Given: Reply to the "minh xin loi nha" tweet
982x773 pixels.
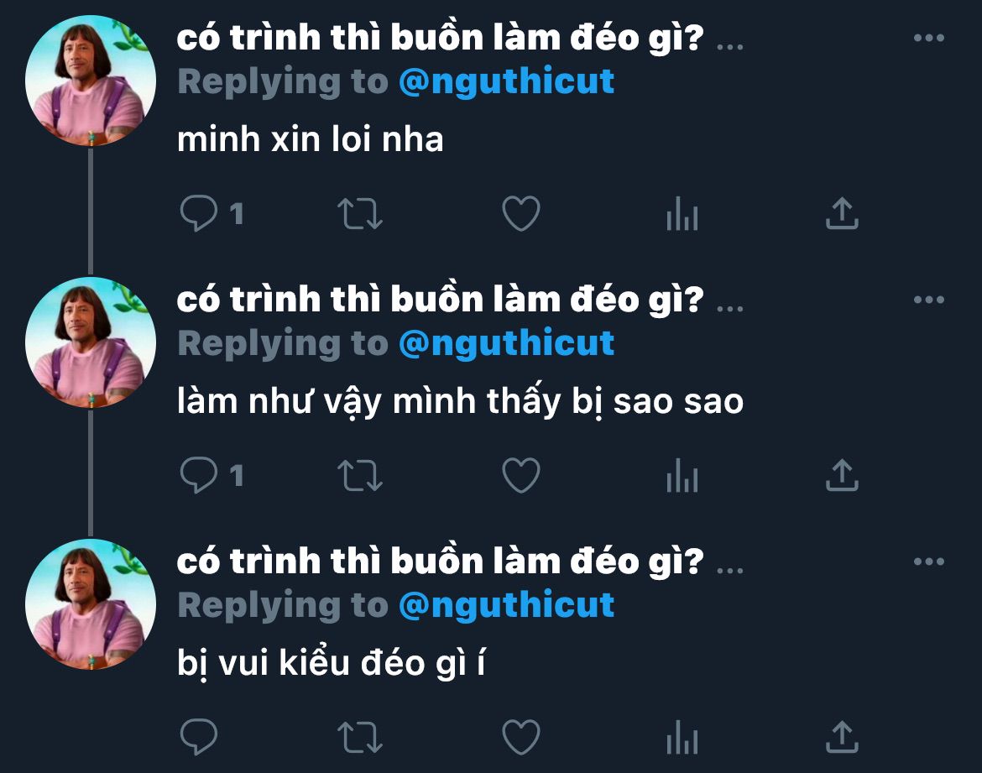Looking at the screenshot, I should (x=199, y=213).
